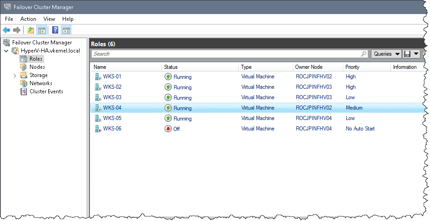The width and height of the screenshot is (430, 221).
Task: Click the search magnifier icon
Action: tap(364, 54)
